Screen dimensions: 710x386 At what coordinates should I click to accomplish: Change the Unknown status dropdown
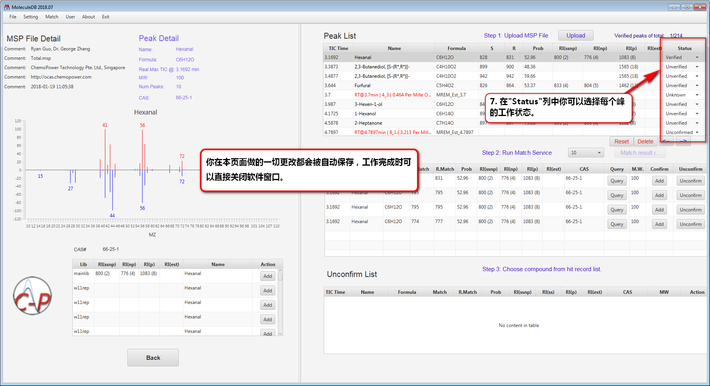click(x=697, y=95)
